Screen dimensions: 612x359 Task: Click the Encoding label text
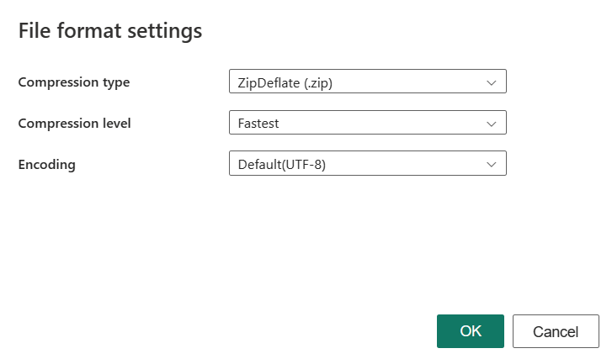tap(47, 165)
